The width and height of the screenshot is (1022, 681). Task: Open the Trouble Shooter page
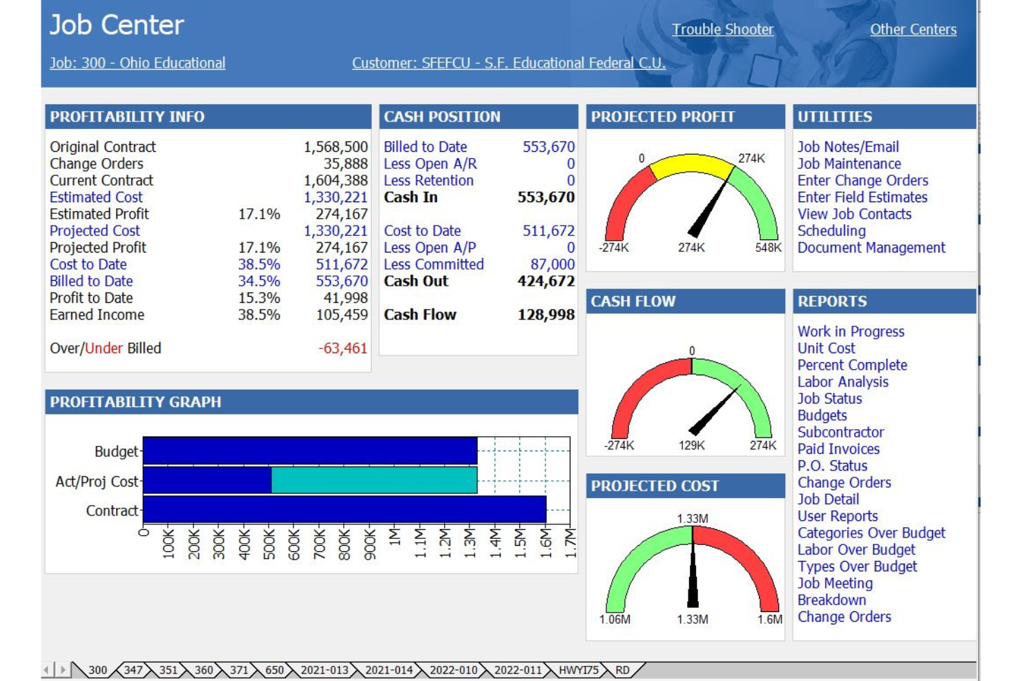(722, 29)
